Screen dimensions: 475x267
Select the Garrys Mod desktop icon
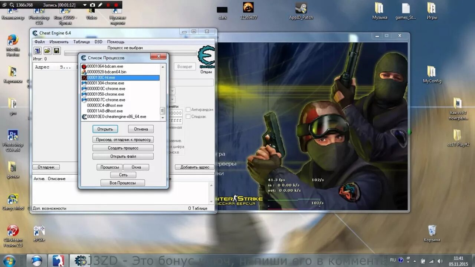(13, 202)
